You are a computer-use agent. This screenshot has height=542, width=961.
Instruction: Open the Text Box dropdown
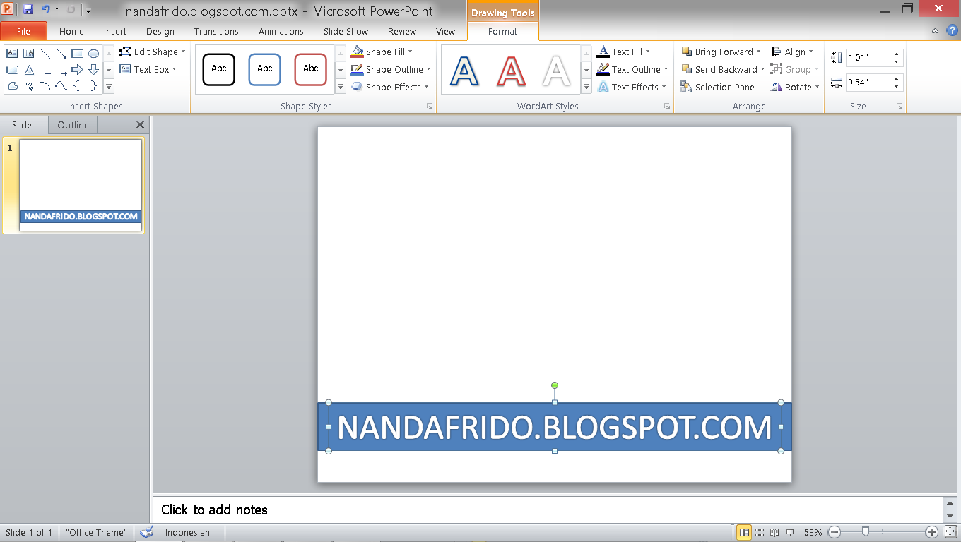(148, 69)
